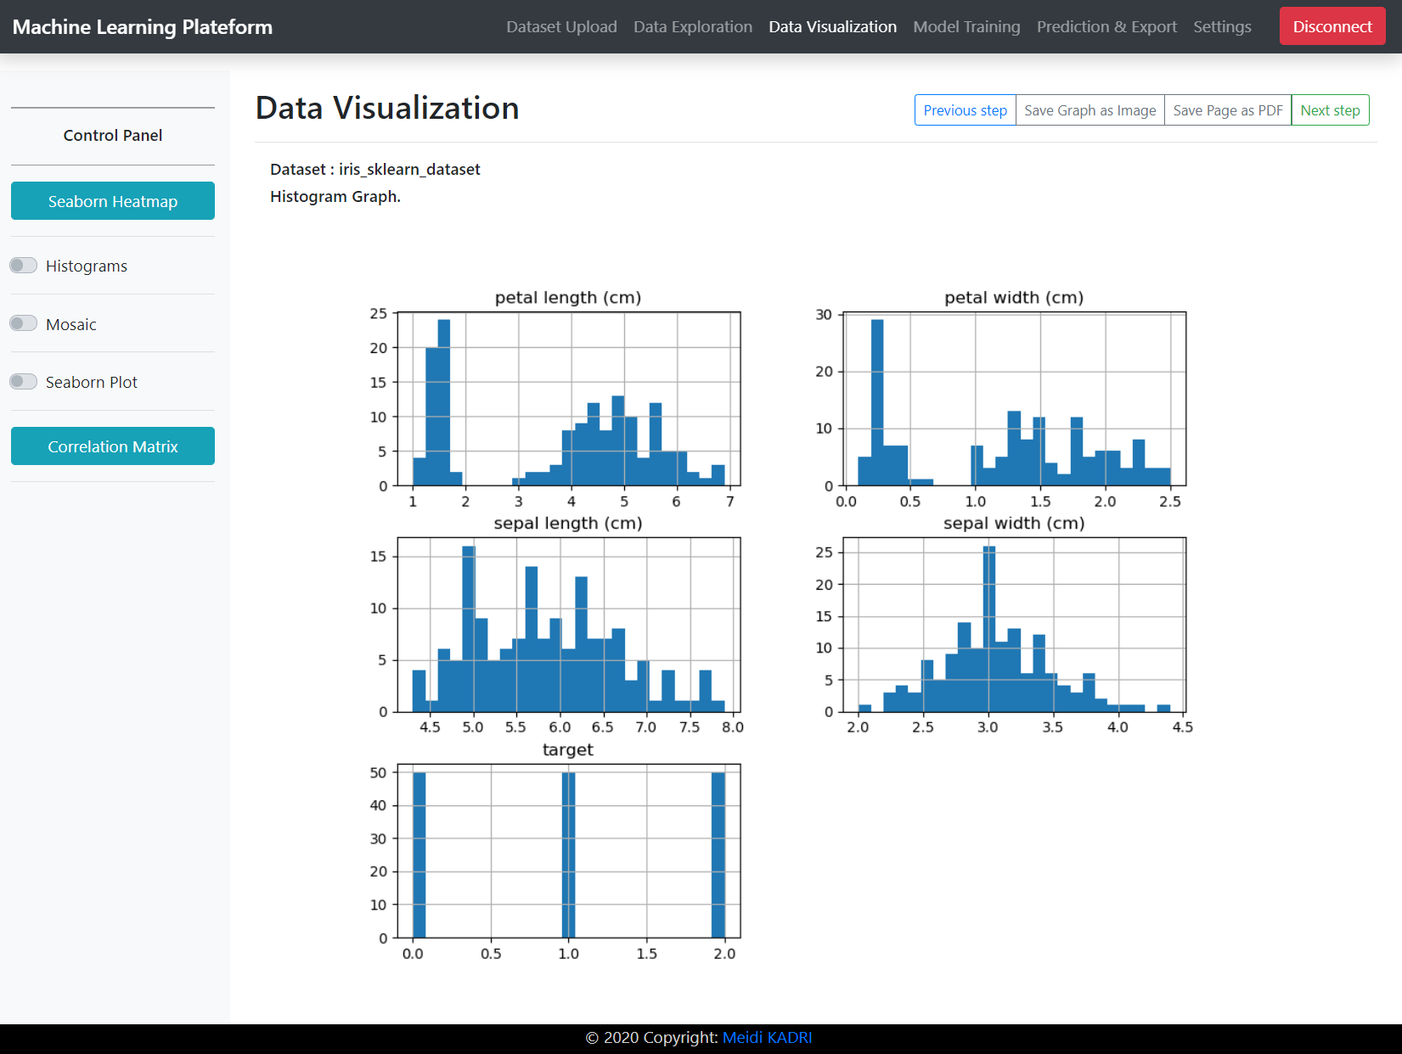Screen dimensions: 1402x1054
Task: Turn on the Seaborn Plot toggle
Action: tap(23, 381)
